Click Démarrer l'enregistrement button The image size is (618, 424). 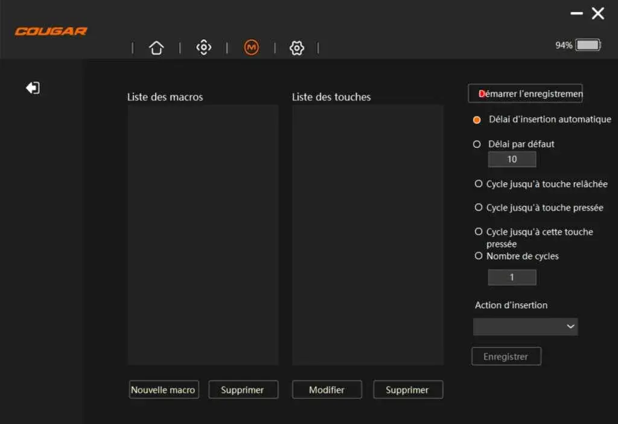525,93
